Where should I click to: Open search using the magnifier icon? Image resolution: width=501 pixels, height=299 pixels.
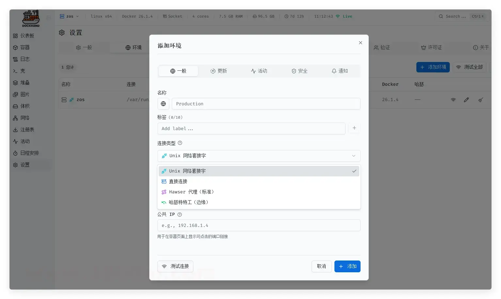click(441, 16)
